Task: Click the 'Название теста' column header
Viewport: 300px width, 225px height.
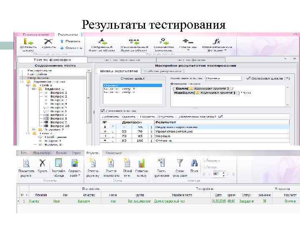Action: [x=182, y=195]
